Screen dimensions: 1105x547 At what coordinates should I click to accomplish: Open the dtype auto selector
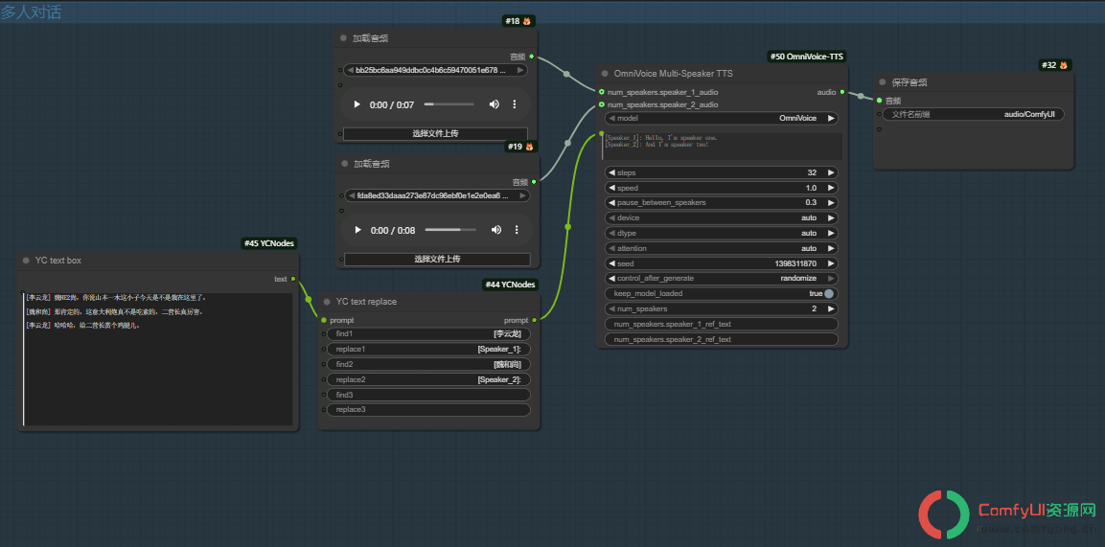point(722,233)
